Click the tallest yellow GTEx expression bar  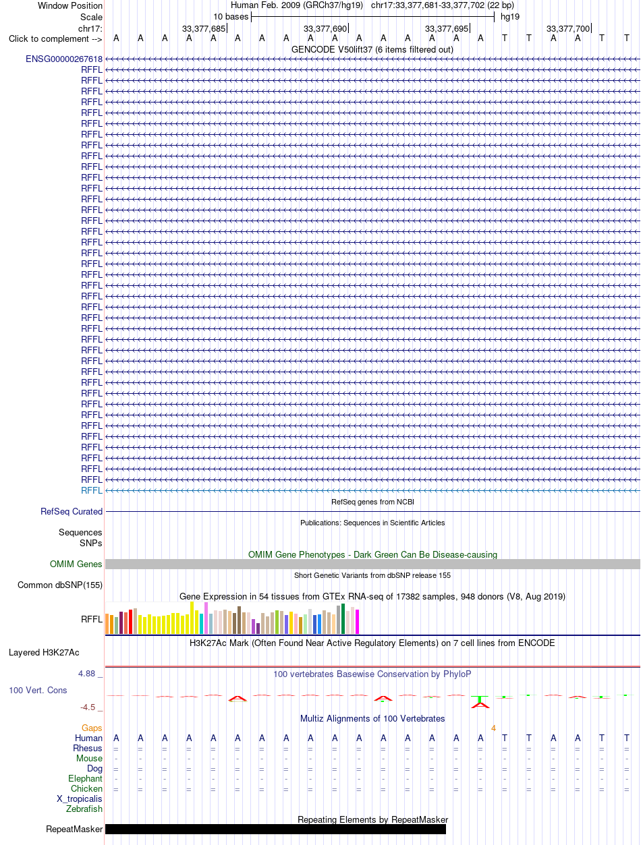coord(192,617)
